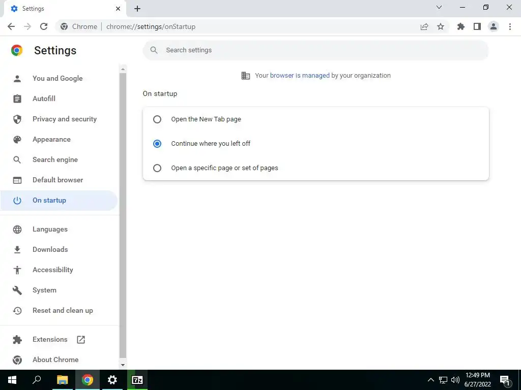Viewport: 521px width, 390px height.
Task: Open Chrome three-dot menu
Action: [510, 26]
